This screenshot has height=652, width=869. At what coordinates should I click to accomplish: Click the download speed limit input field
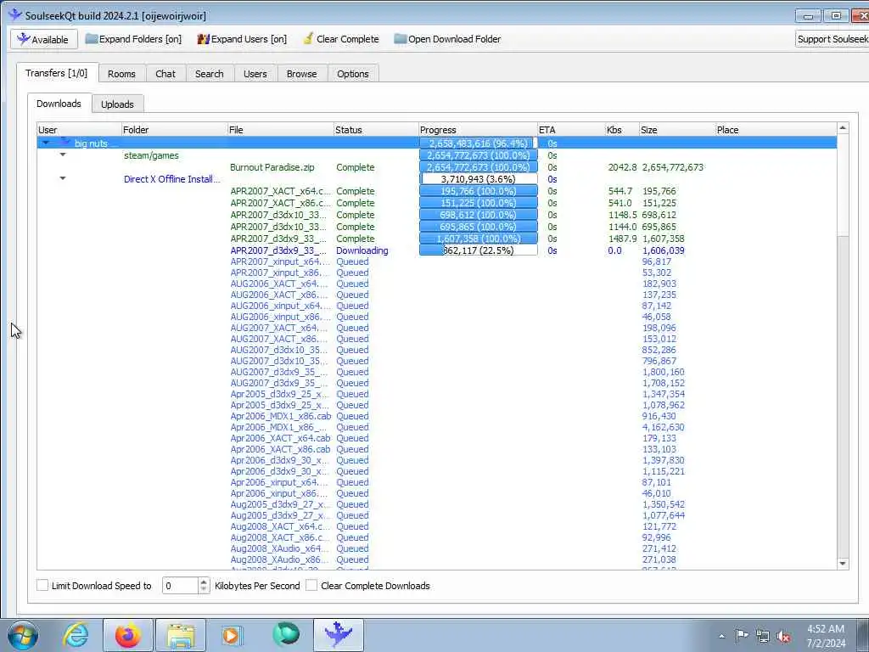coord(180,586)
